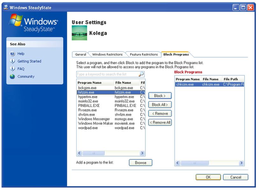Open the FAQ link

pyautogui.click(x=21, y=69)
